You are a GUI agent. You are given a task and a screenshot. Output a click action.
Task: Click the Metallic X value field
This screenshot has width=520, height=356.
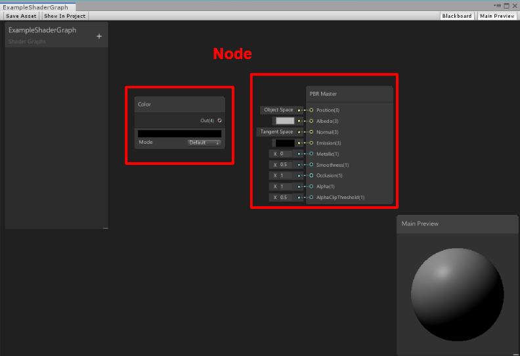(x=286, y=154)
